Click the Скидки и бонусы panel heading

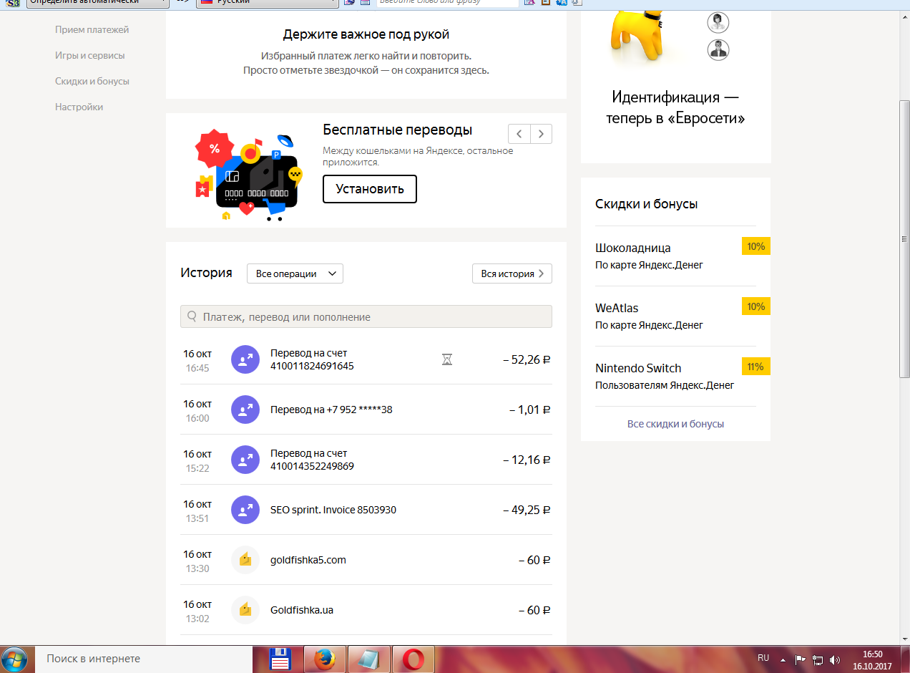pos(646,204)
